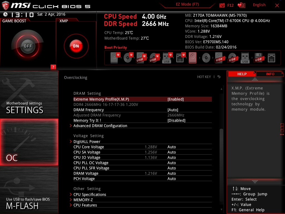Click the HOT KEY label
This screenshot has height=214, width=285.
pos(204,77)
